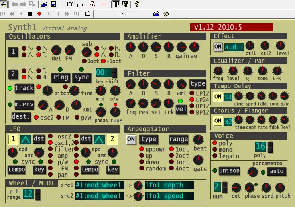The width and height of the screenshot is (295, 207).
Task: Open the transport settings wrench icon
Action: point(166,14)
